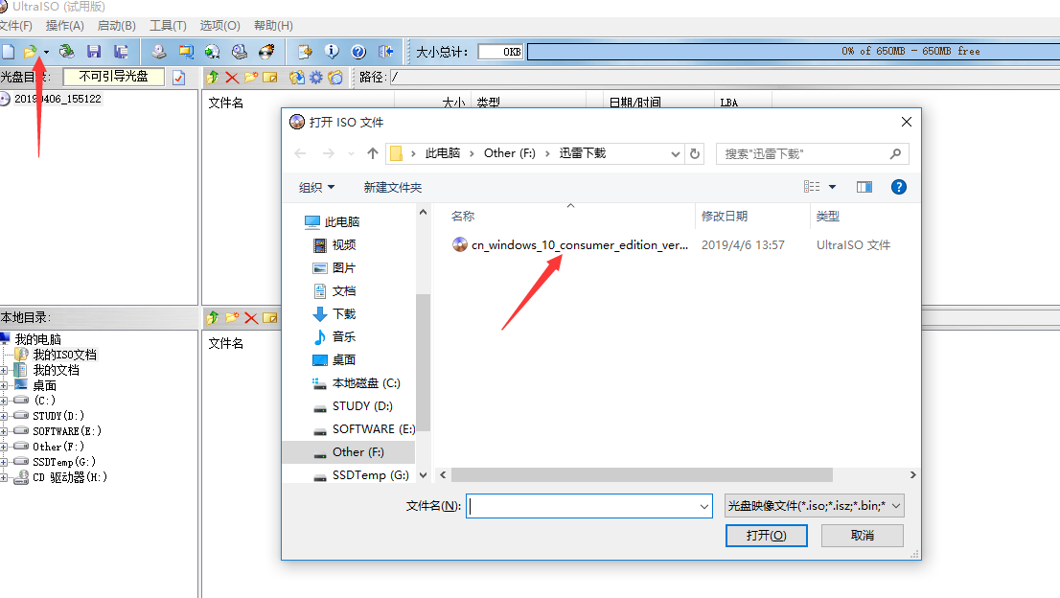Click the Up one level arrow in dialog

pyautogui.click(x=373, y=154)
